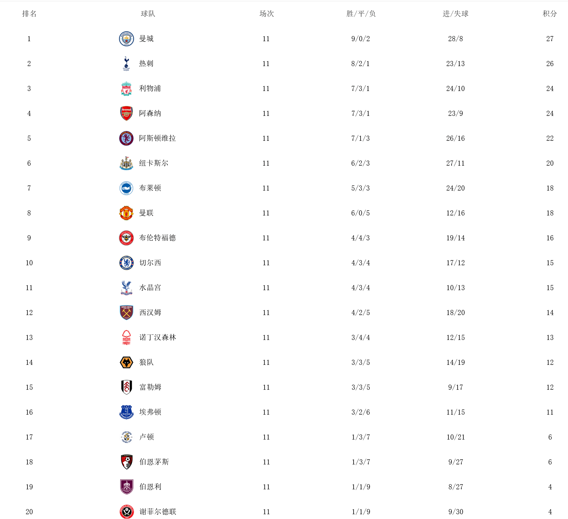Open the 布莱顿 team name link
This screenshot has width=568, height=519.
click(150, 188)
